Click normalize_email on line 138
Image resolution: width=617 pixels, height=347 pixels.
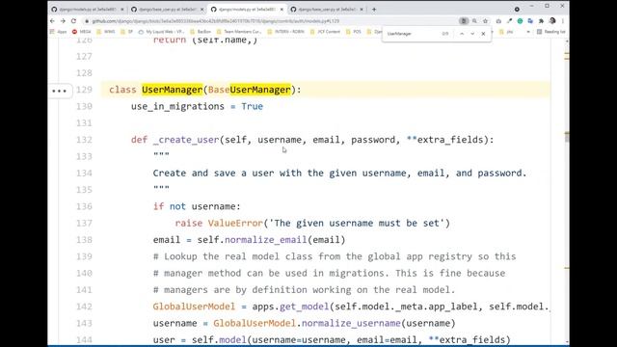(x=266, y=240)
